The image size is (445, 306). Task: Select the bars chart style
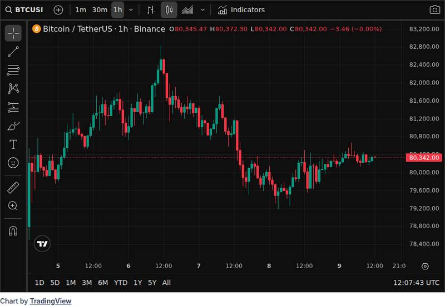tap(151, 10)
